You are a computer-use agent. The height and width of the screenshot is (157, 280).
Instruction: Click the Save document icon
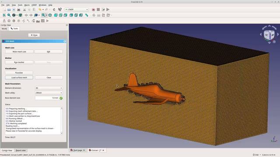tap(14, 10)
